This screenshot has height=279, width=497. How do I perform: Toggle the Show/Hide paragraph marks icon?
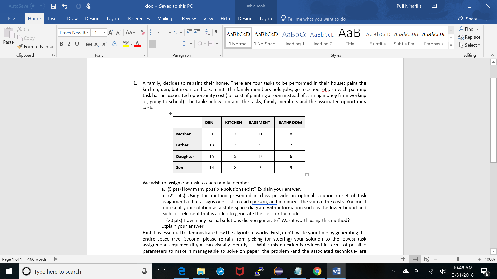217,32
